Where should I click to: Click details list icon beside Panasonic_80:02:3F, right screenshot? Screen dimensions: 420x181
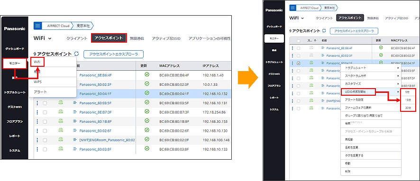[323, 56]
